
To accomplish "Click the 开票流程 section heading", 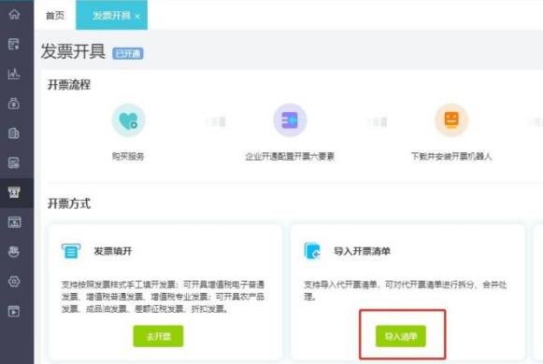I will [69, 85].
